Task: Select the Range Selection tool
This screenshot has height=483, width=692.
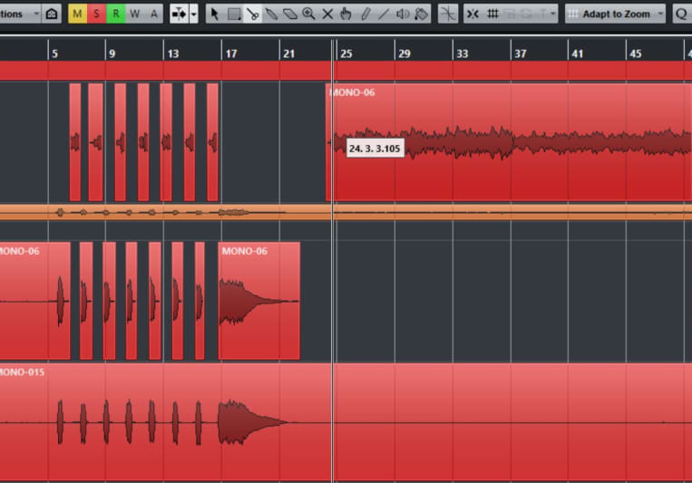Action: click(x=233, y=14)
